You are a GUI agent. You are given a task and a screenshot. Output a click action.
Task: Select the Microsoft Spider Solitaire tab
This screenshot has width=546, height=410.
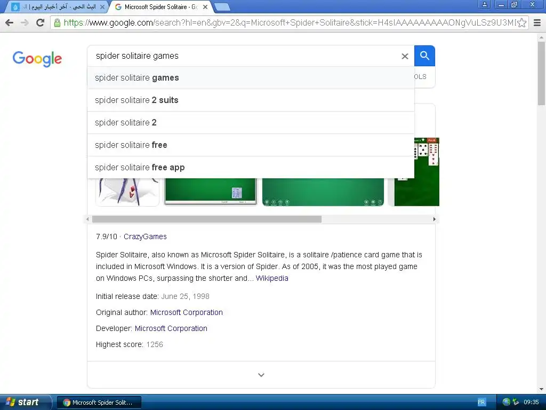pyautogui.click(x=160, y=6)
